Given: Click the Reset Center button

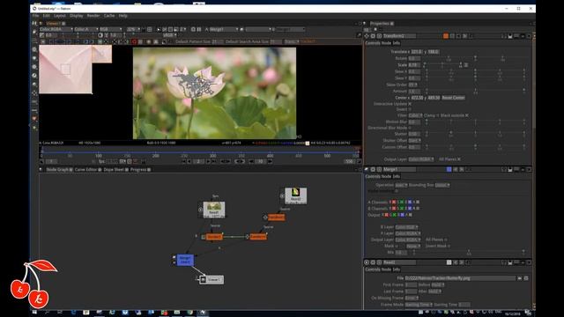Looking at the screenshot, I should 453,98.
